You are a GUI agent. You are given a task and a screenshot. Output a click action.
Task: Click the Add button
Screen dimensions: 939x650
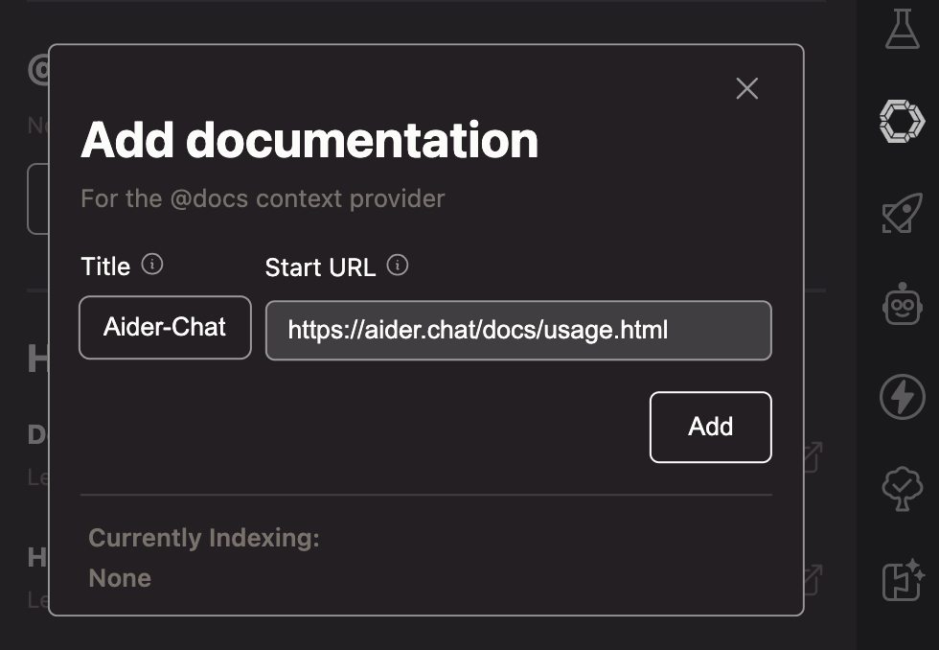pyautogui.click(x=711, y=428)
